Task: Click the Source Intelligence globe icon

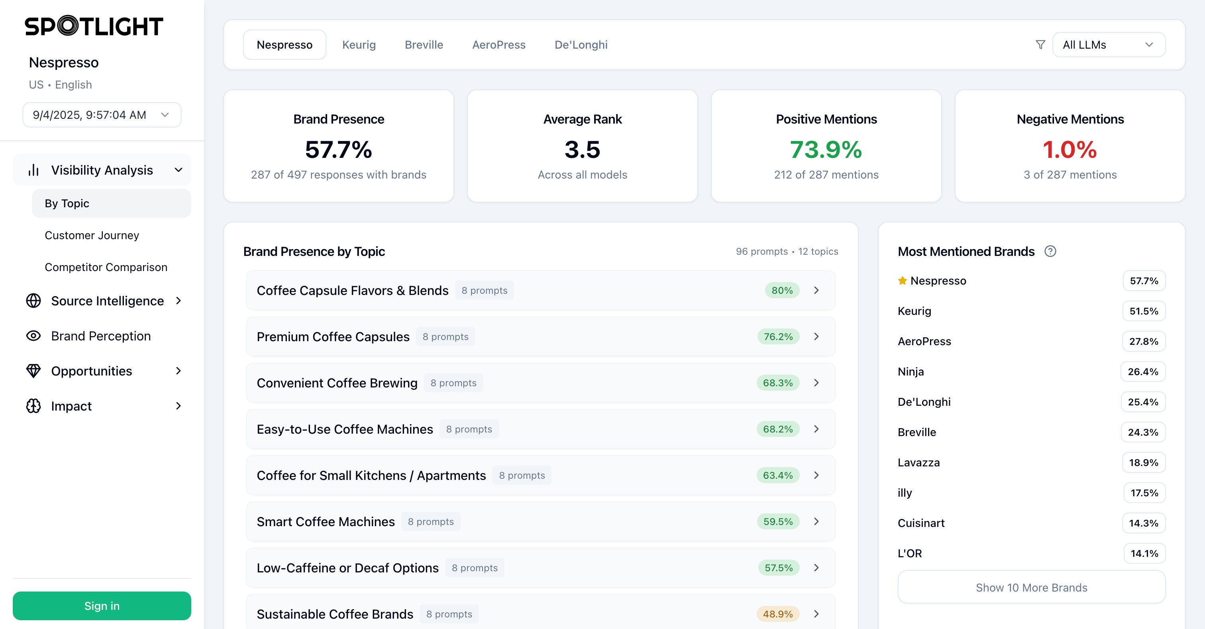Action: coord(33,301)
